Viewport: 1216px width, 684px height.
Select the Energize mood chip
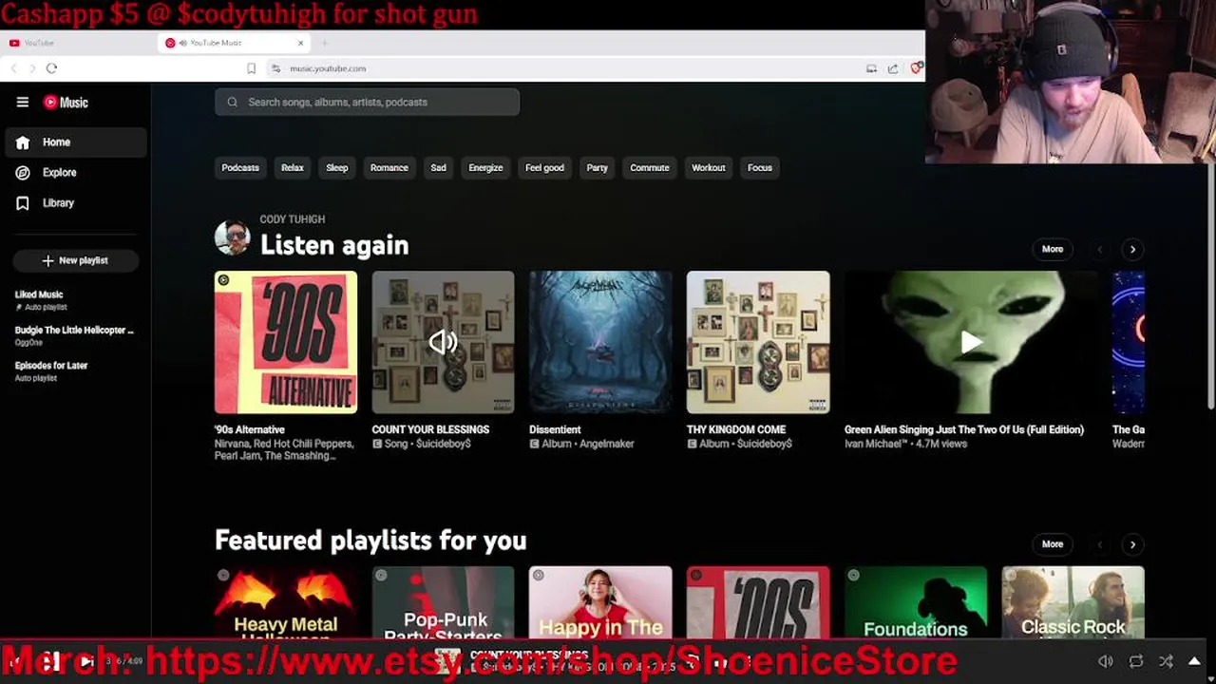point(485,167)
